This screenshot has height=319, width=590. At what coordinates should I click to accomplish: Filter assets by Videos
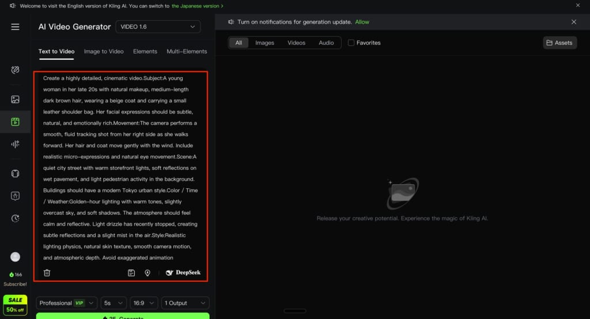coord(296,43)
